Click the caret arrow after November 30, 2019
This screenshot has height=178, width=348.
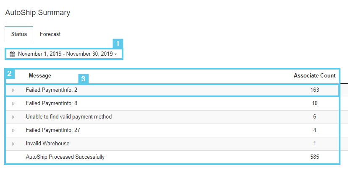115,54
